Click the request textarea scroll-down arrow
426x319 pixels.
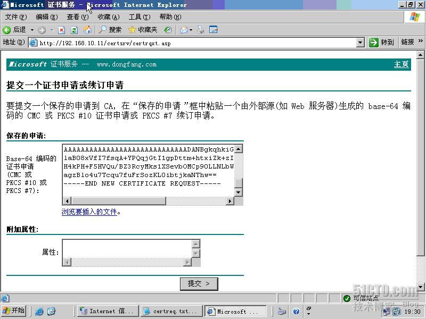pos(238,192)
